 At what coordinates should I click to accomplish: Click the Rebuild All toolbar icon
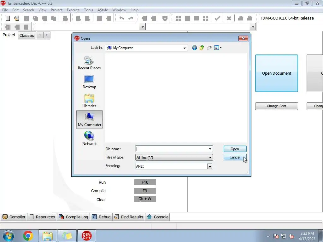click(x=206, y=18)
